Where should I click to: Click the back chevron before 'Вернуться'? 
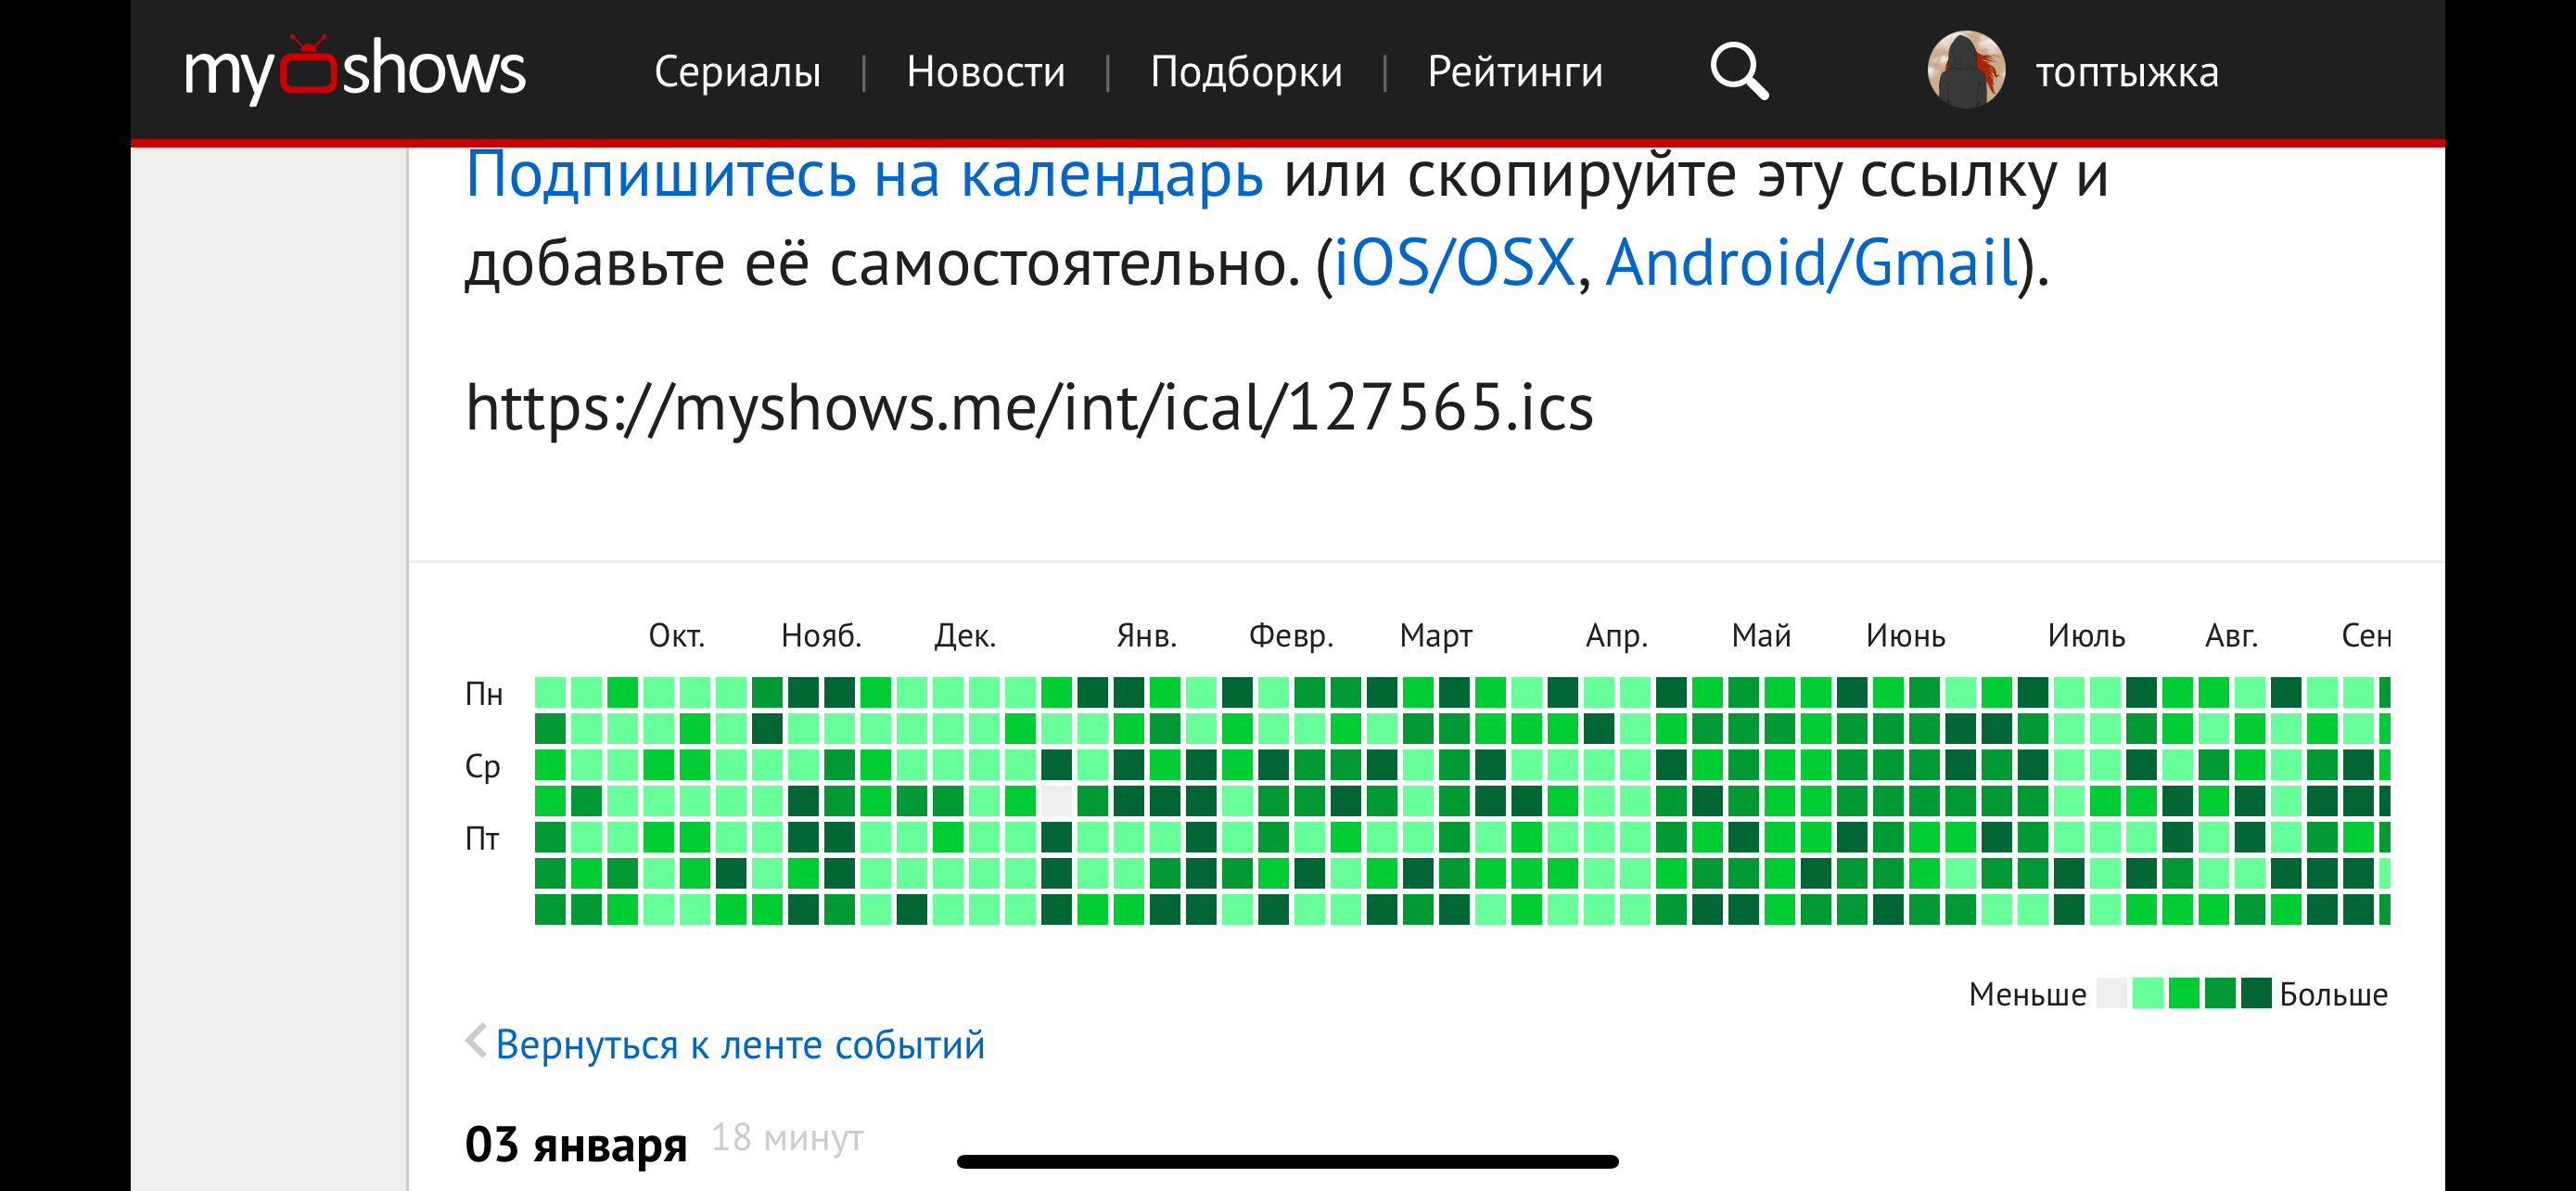coord(476,1041)
